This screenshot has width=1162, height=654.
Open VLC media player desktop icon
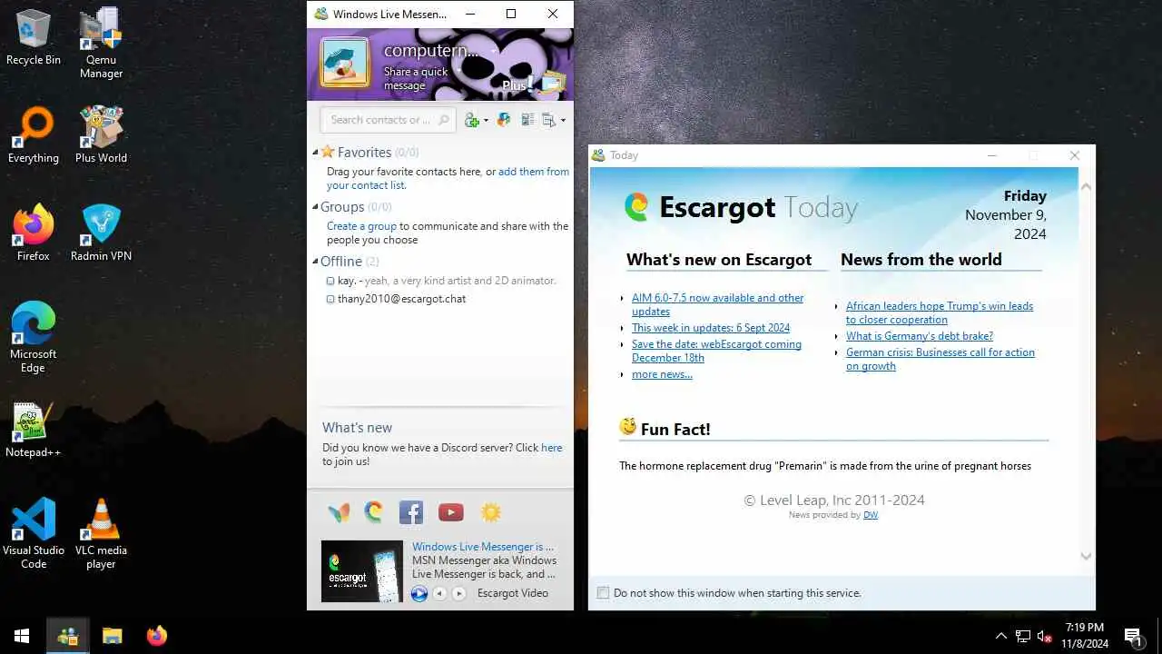click(x=101, y=534)
